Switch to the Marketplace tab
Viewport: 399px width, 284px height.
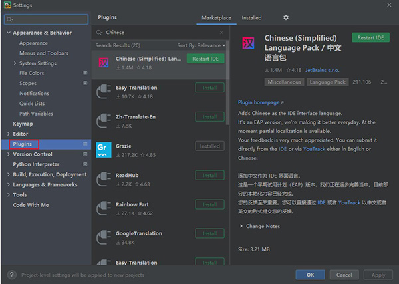click(x=216, y=18)
